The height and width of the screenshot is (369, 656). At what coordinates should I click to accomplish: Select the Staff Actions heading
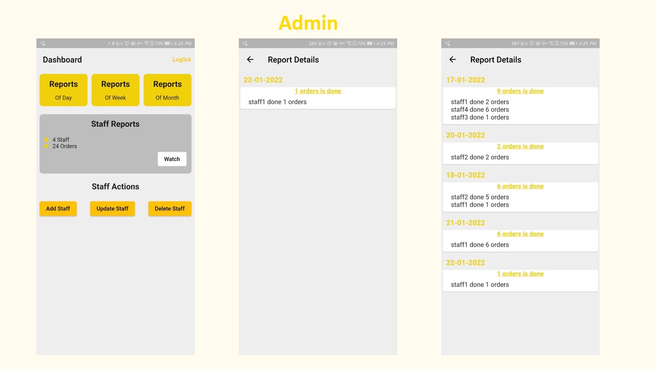click(115, 187)
